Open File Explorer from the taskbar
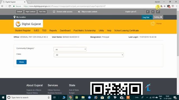The height and width of the screenshot is (100, 179). pyautogui.click(x=83, y=97)
